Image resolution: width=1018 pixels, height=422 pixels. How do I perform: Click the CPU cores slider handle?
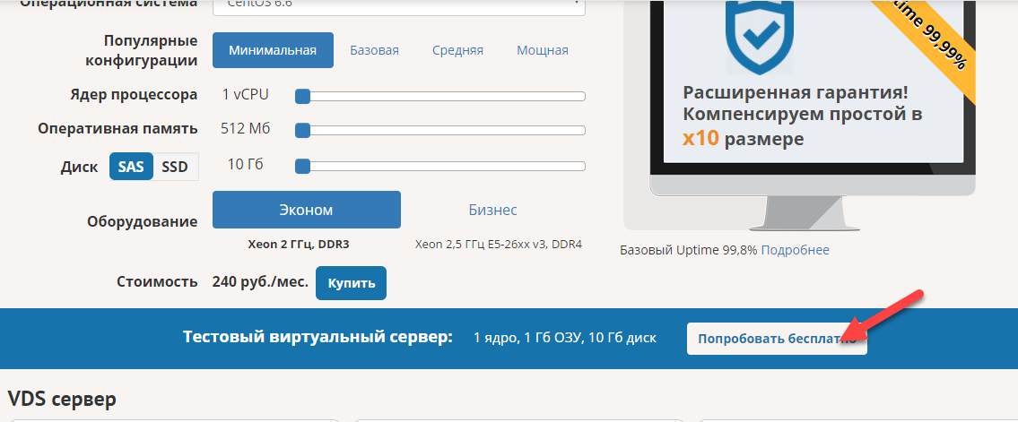point(303,96)
